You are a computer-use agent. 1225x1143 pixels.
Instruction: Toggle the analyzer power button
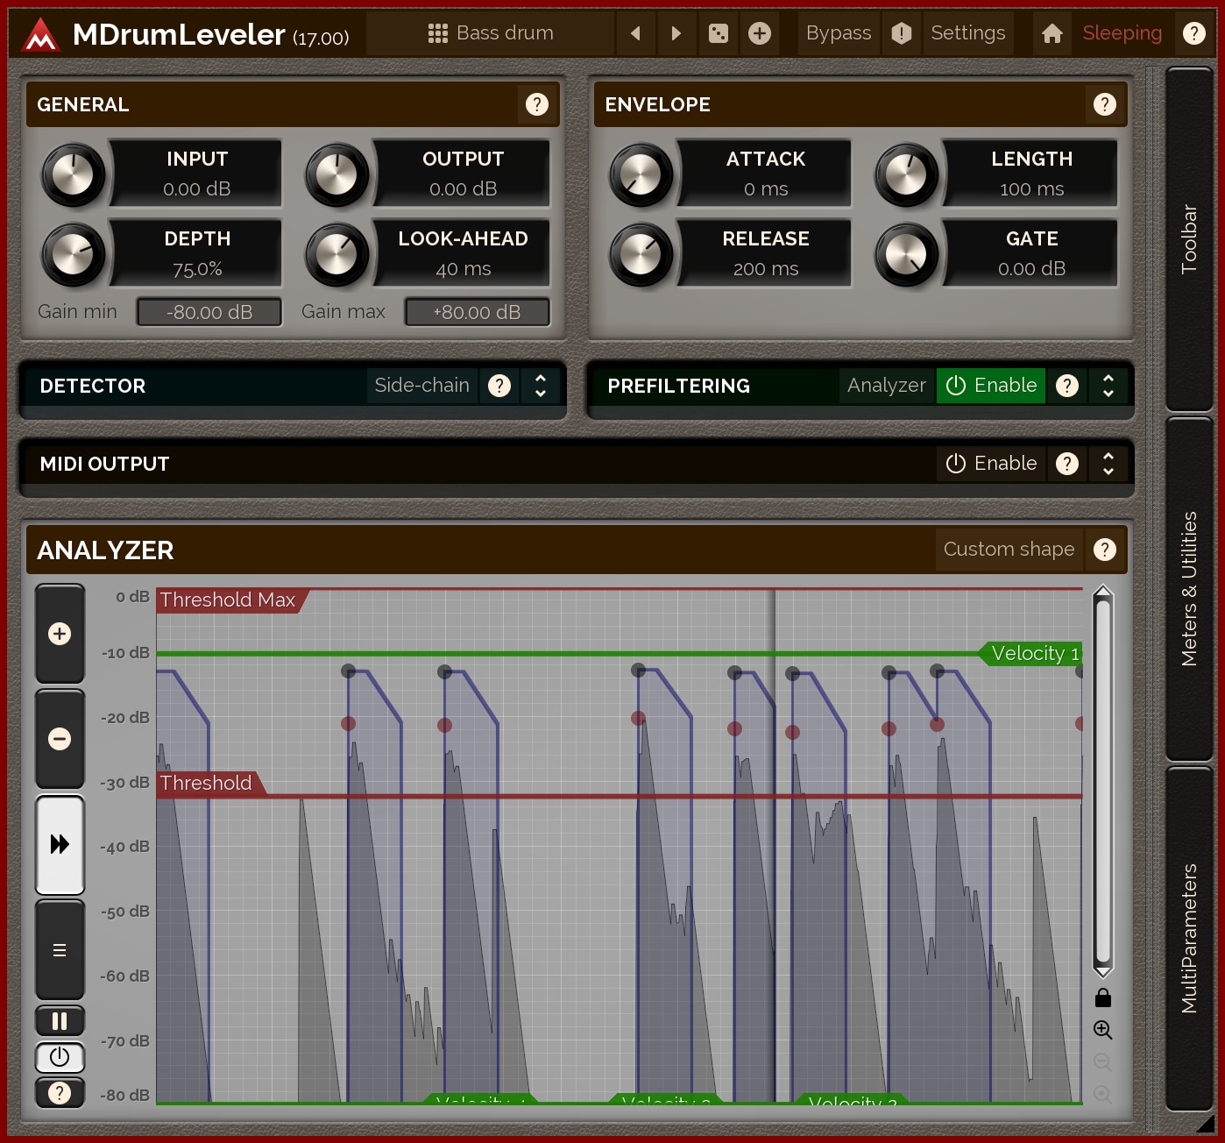[x=60, y=1057]
